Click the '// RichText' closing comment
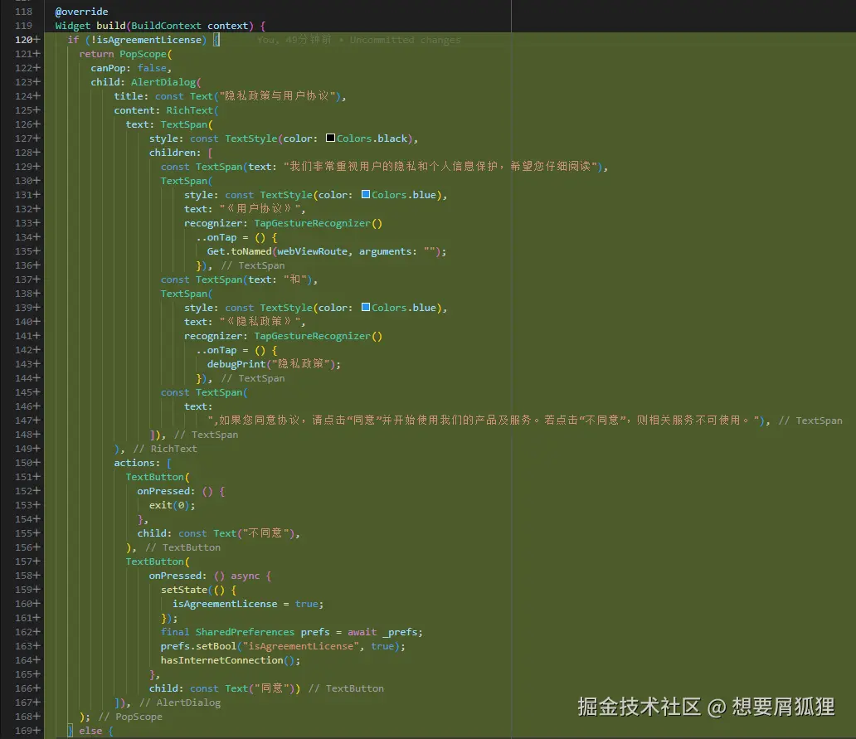 [165, 449]
